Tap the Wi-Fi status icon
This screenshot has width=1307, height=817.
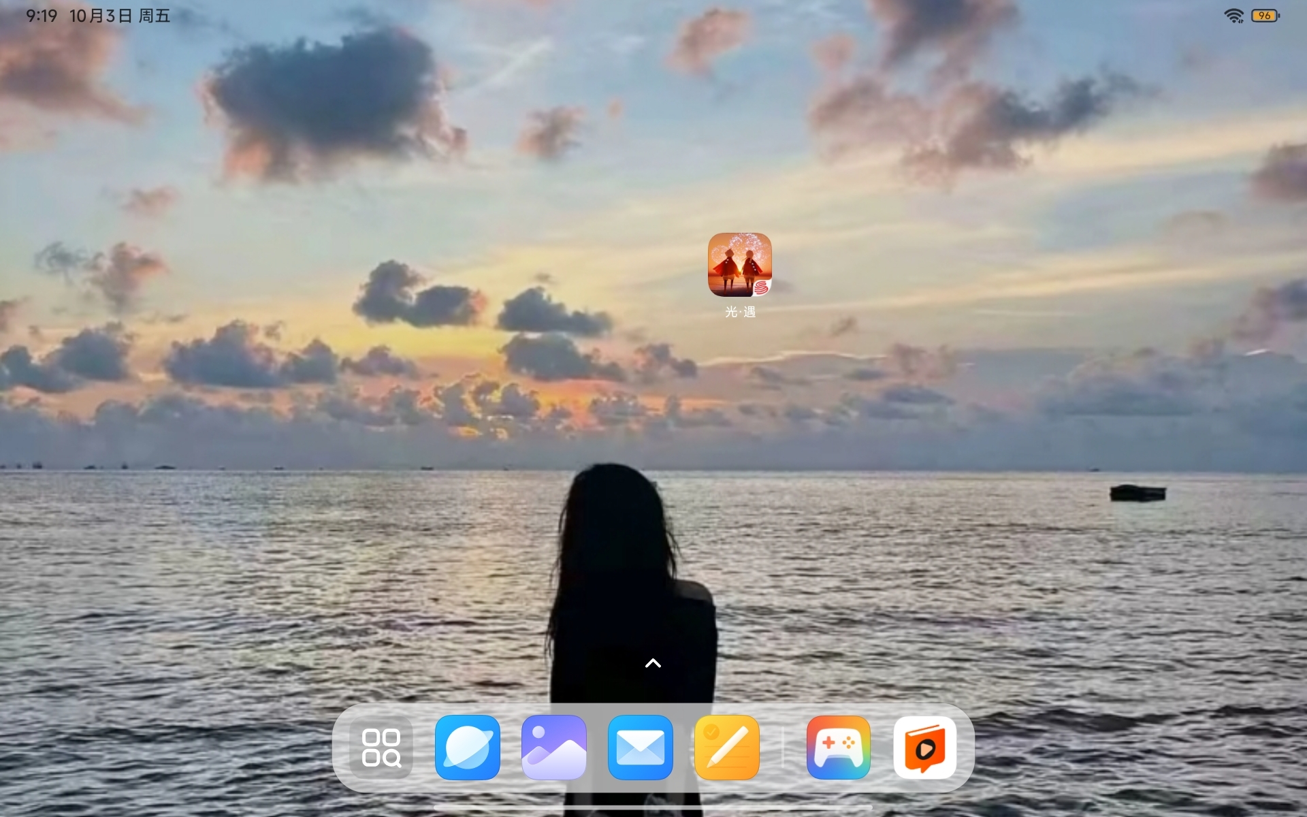(x=1233, y=16)
